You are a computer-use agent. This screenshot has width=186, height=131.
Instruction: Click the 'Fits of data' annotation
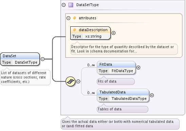pos(116,82)
